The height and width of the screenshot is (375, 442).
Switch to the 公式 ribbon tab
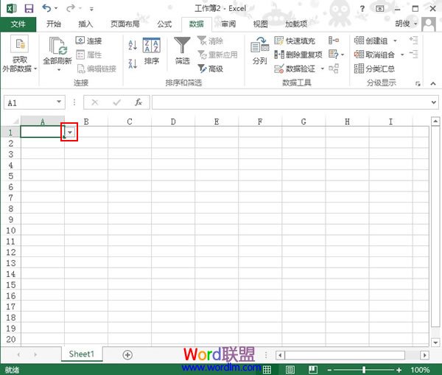[x=164, y=24]
